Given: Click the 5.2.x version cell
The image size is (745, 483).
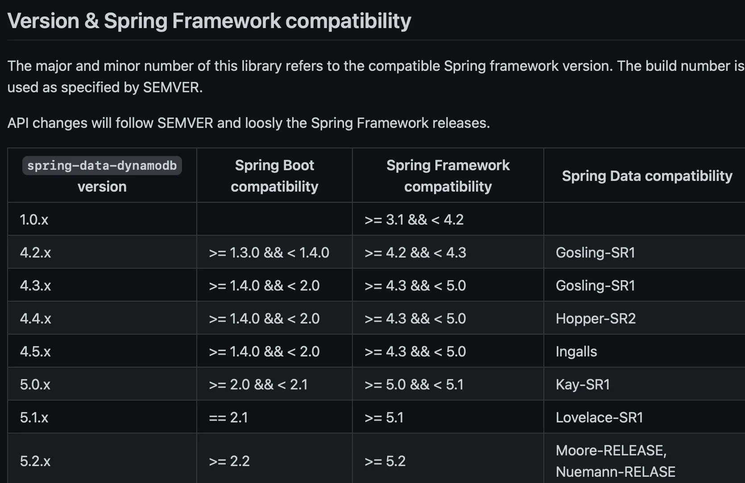Looking at the screenshot, I should 35,461.
